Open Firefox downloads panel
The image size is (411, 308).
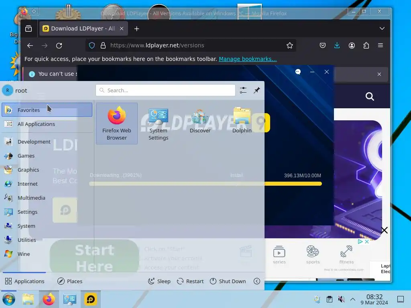click(x=337, y=45)
